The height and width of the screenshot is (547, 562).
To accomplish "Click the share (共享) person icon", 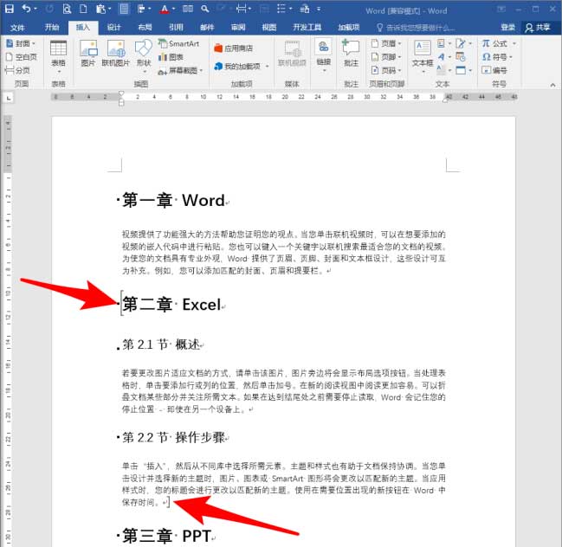I will click(537, 27).
